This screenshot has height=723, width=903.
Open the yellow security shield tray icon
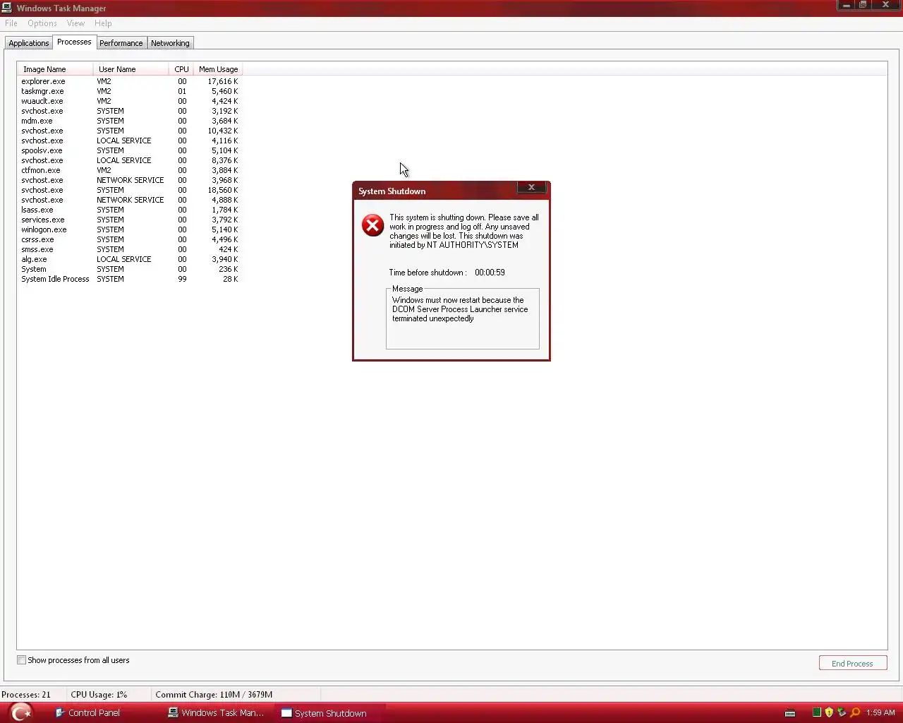click(829, 712)
